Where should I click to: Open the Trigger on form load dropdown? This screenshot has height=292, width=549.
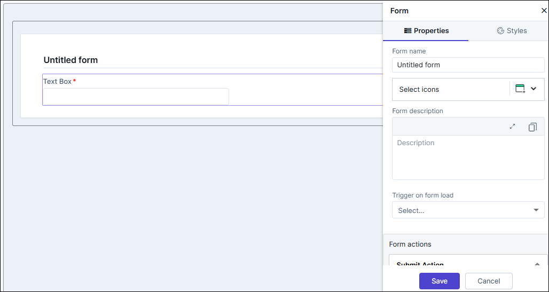pyautogui.click(x=468, y=210)
